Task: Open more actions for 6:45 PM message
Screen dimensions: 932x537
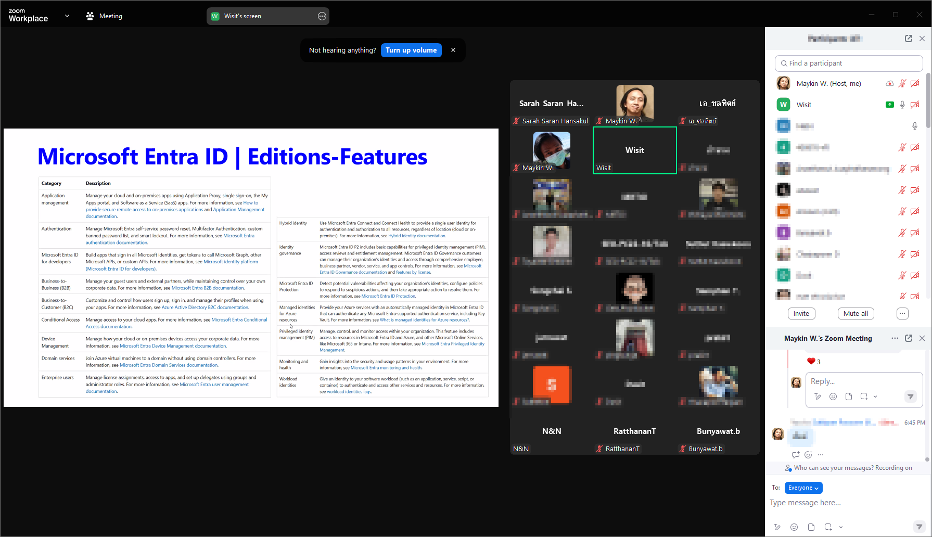Action: click(821, 455)
